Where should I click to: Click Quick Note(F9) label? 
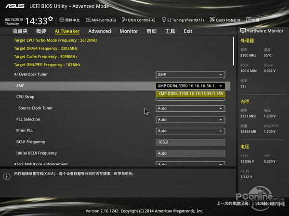tap(228, 20)
